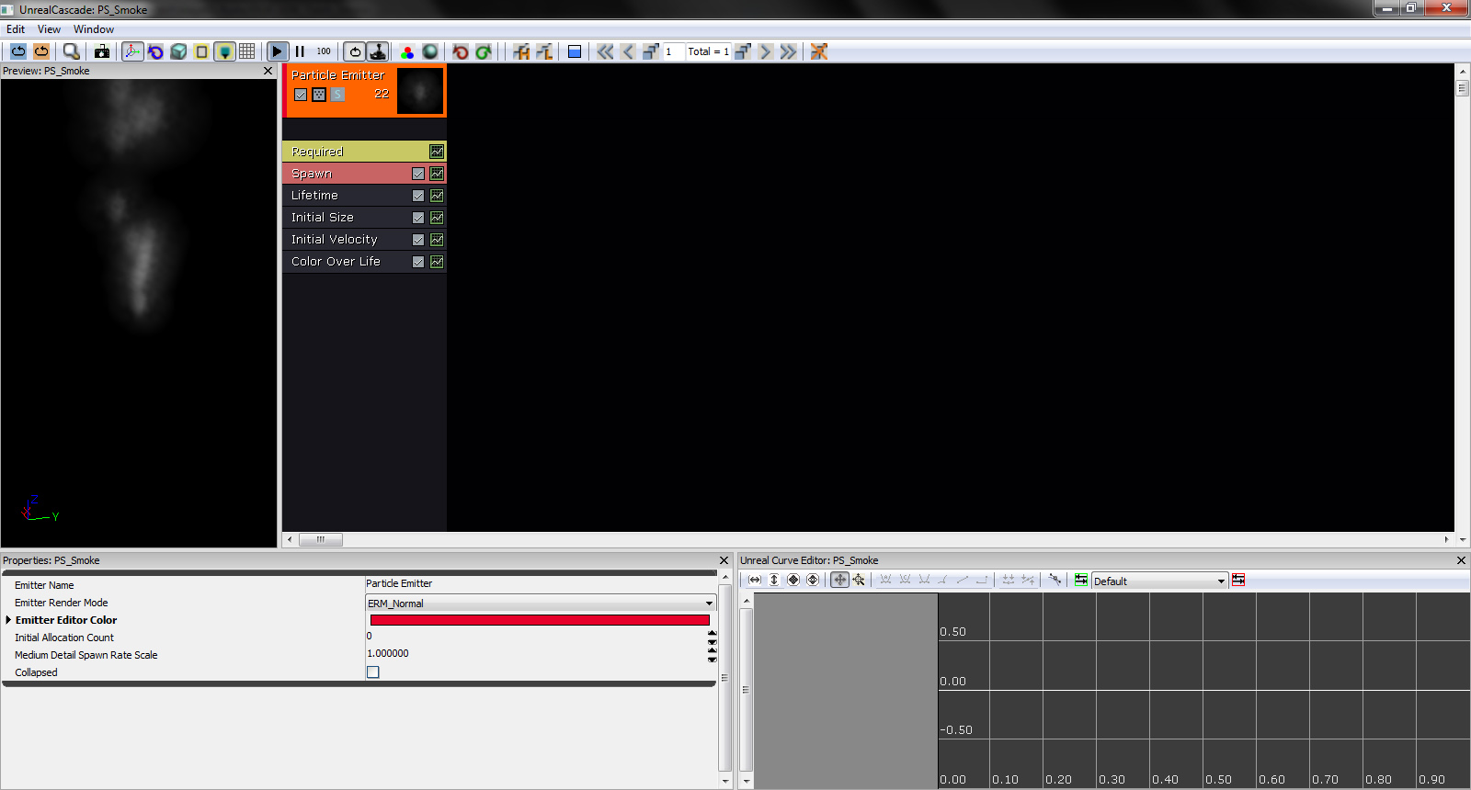The height and width of the screenshot is (790, 1471).
Task: Click the red undo arrow icon
Action: tap(461, 51)
